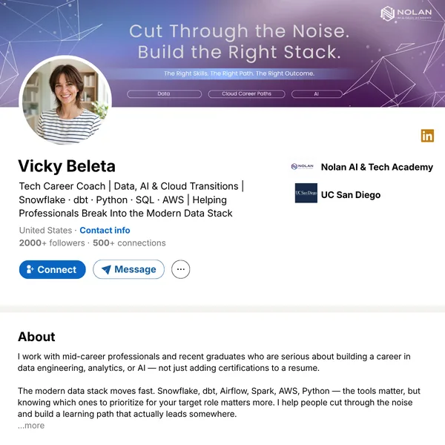The height and width of the screenshot is (445, 445).
Task: Click the blue Connect button
Action: click(52, 269)
